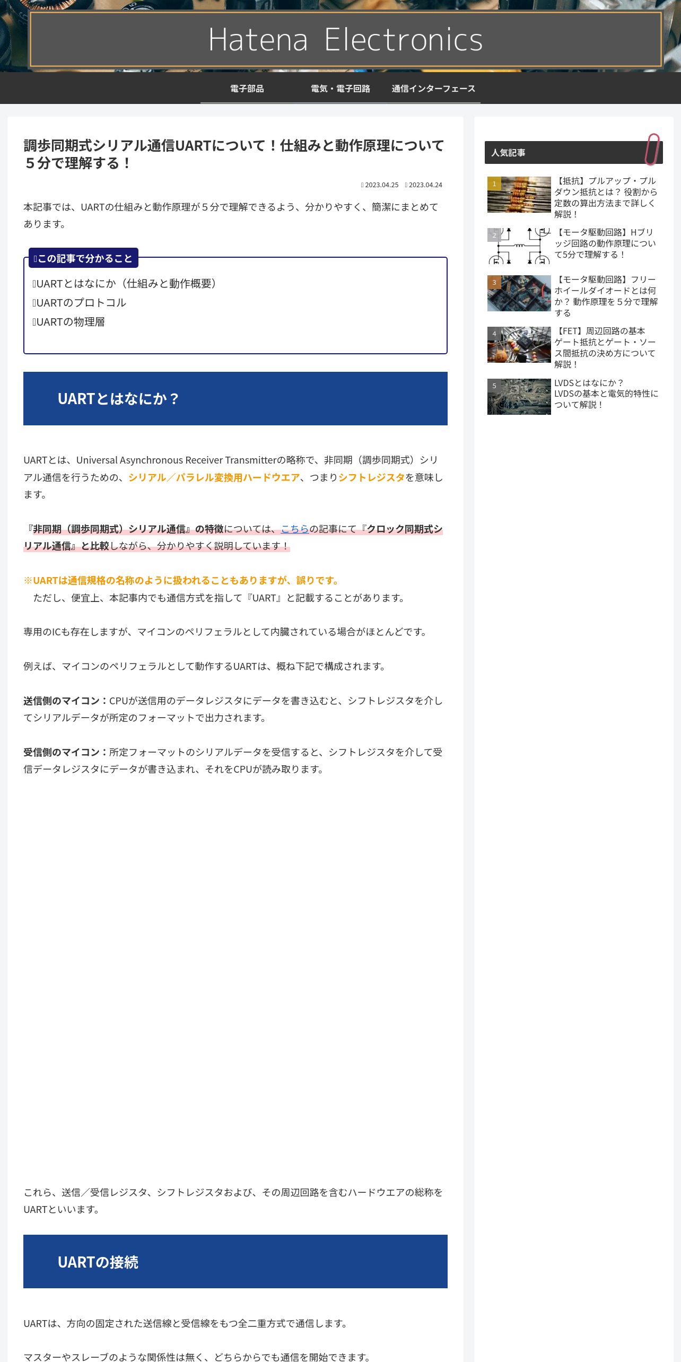
Task: Click the bold 送信側のマイコン： label
Action: 66,701
